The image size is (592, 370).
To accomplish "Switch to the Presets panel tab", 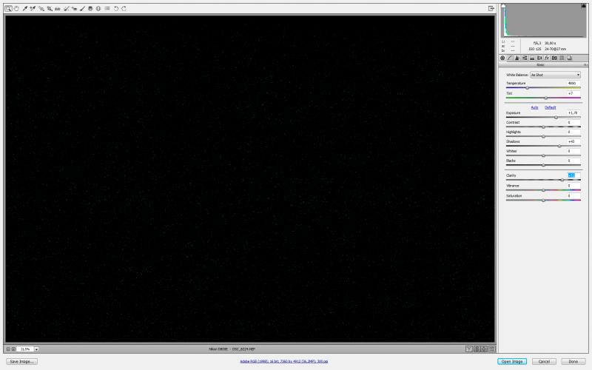I will coord(562,58).
